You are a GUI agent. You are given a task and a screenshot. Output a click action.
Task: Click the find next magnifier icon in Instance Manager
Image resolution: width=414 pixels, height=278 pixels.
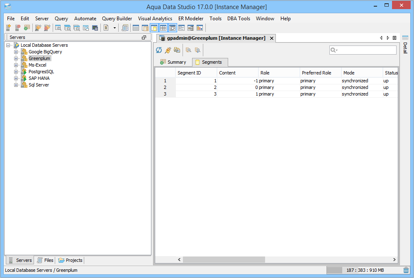(197, 50)
